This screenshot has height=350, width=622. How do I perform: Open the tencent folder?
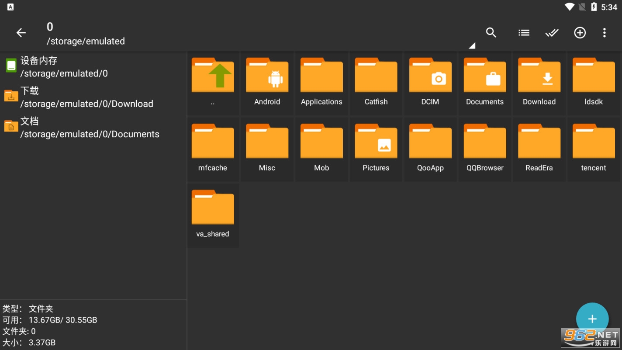click(x=594, y=149)
